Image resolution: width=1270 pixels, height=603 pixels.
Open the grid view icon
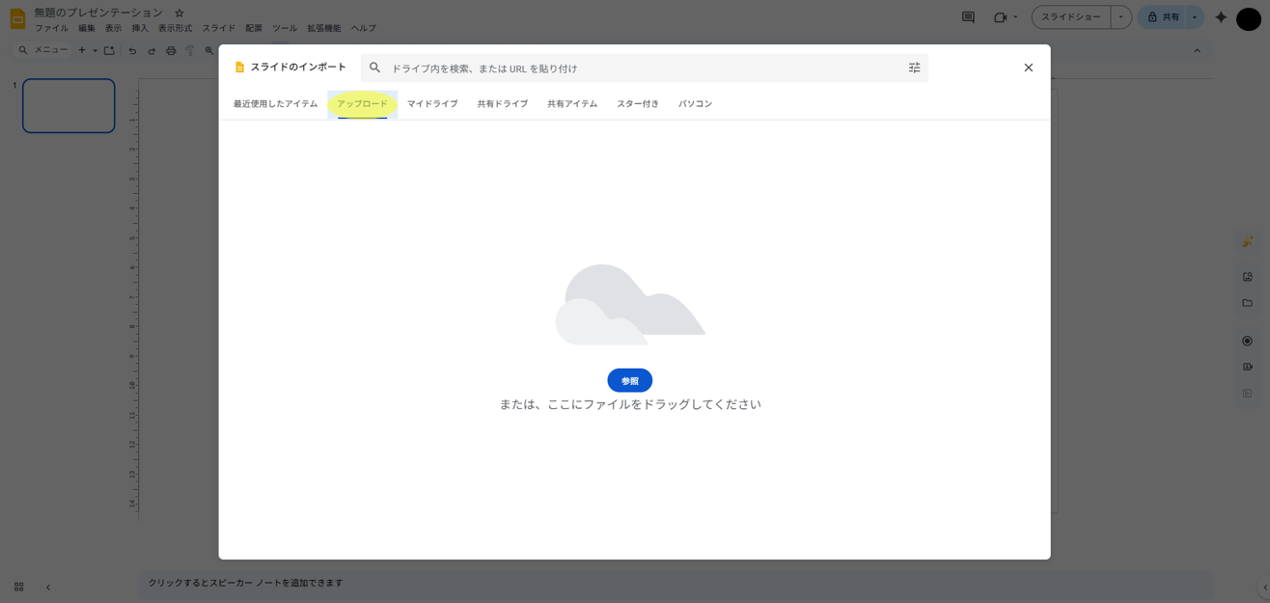[x=18, y=587]
